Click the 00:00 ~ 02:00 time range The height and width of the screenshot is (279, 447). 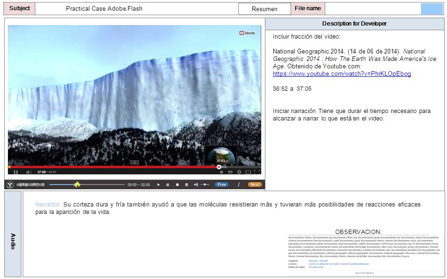139,185
